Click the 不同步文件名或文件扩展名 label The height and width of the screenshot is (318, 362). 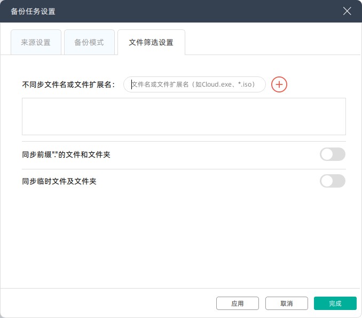tap(68, 84)
